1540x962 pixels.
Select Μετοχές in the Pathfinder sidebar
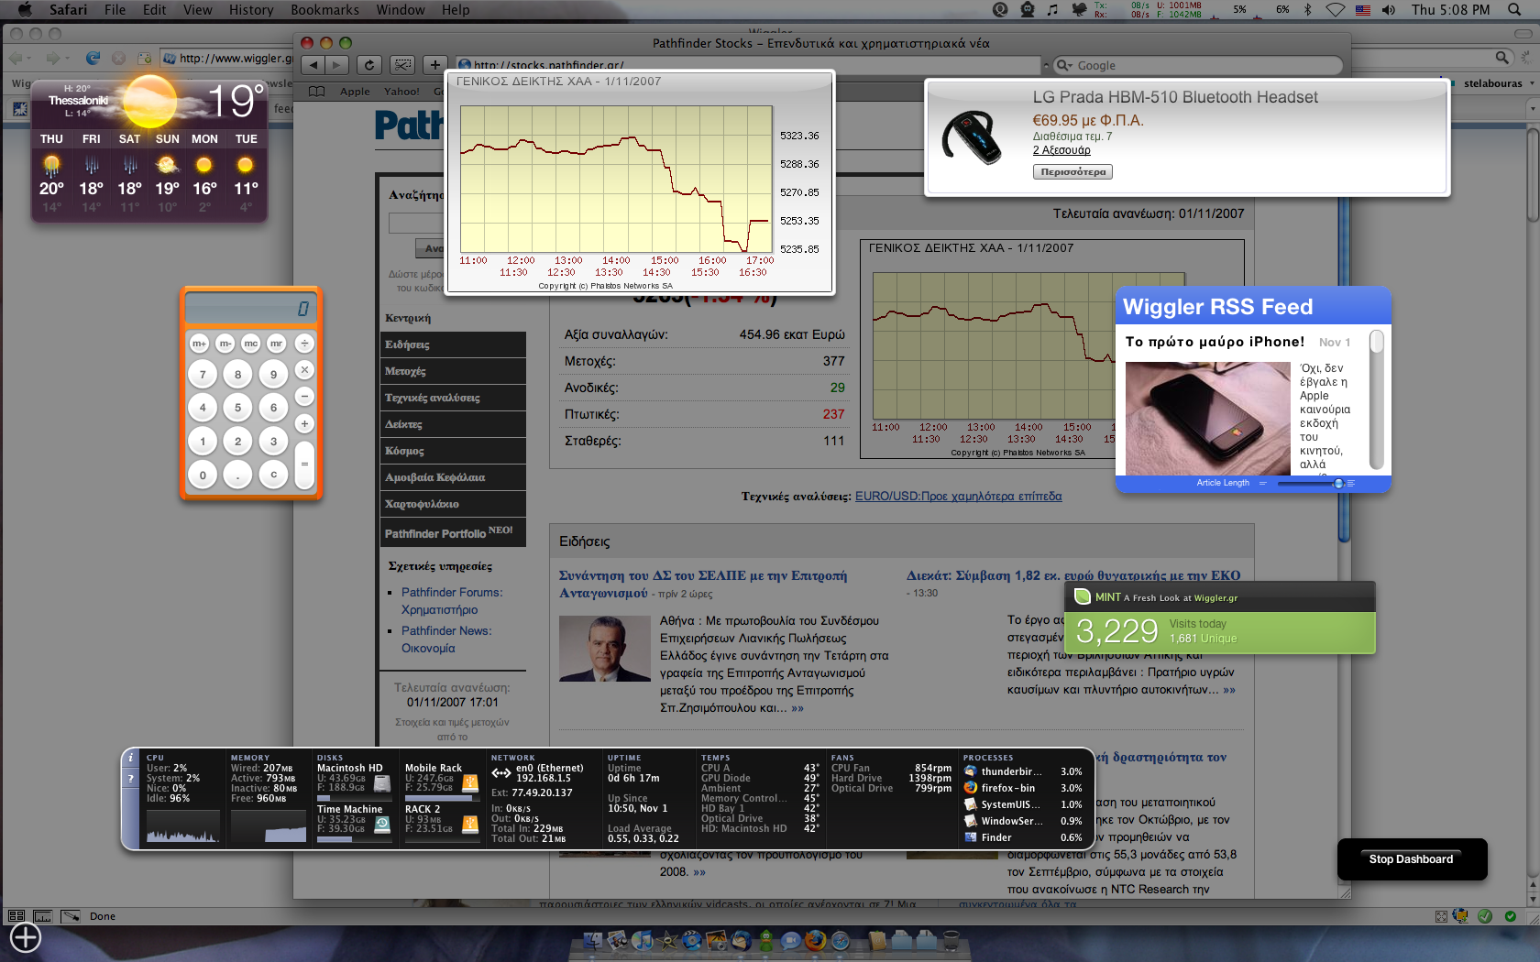(453, 371)
